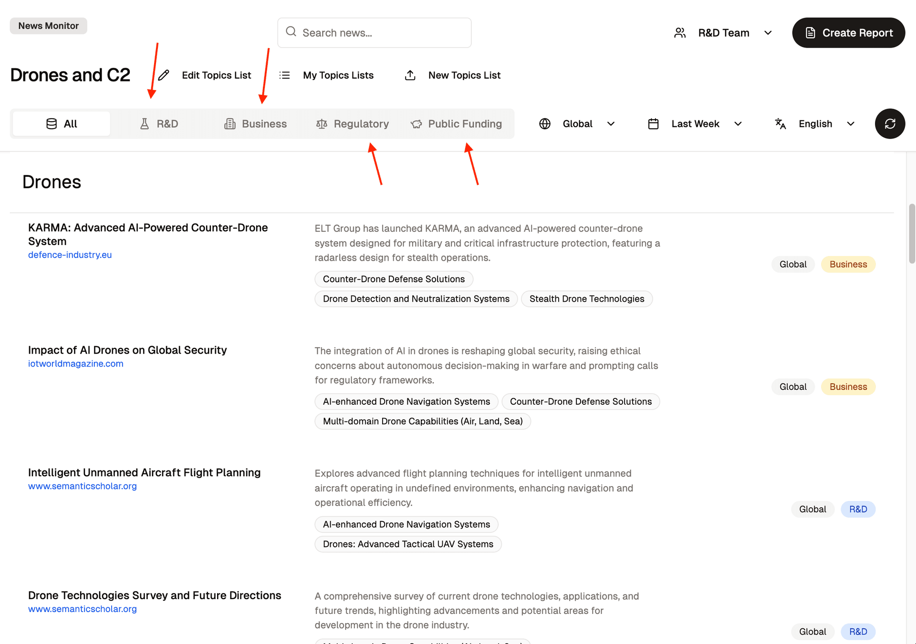Click Counter-Drone Defense Solutions tag under KARMA

tap(394, 279)
